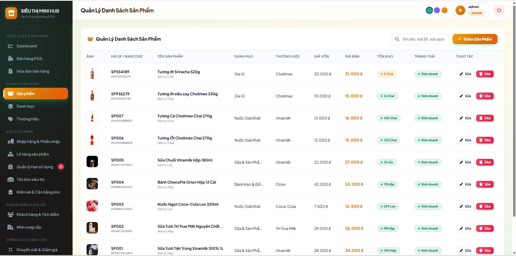Viewport: 516px width, 256px height.
Task: Click the Khuyến mãi & Giảm giá percent icon
Action: (10, 250)
